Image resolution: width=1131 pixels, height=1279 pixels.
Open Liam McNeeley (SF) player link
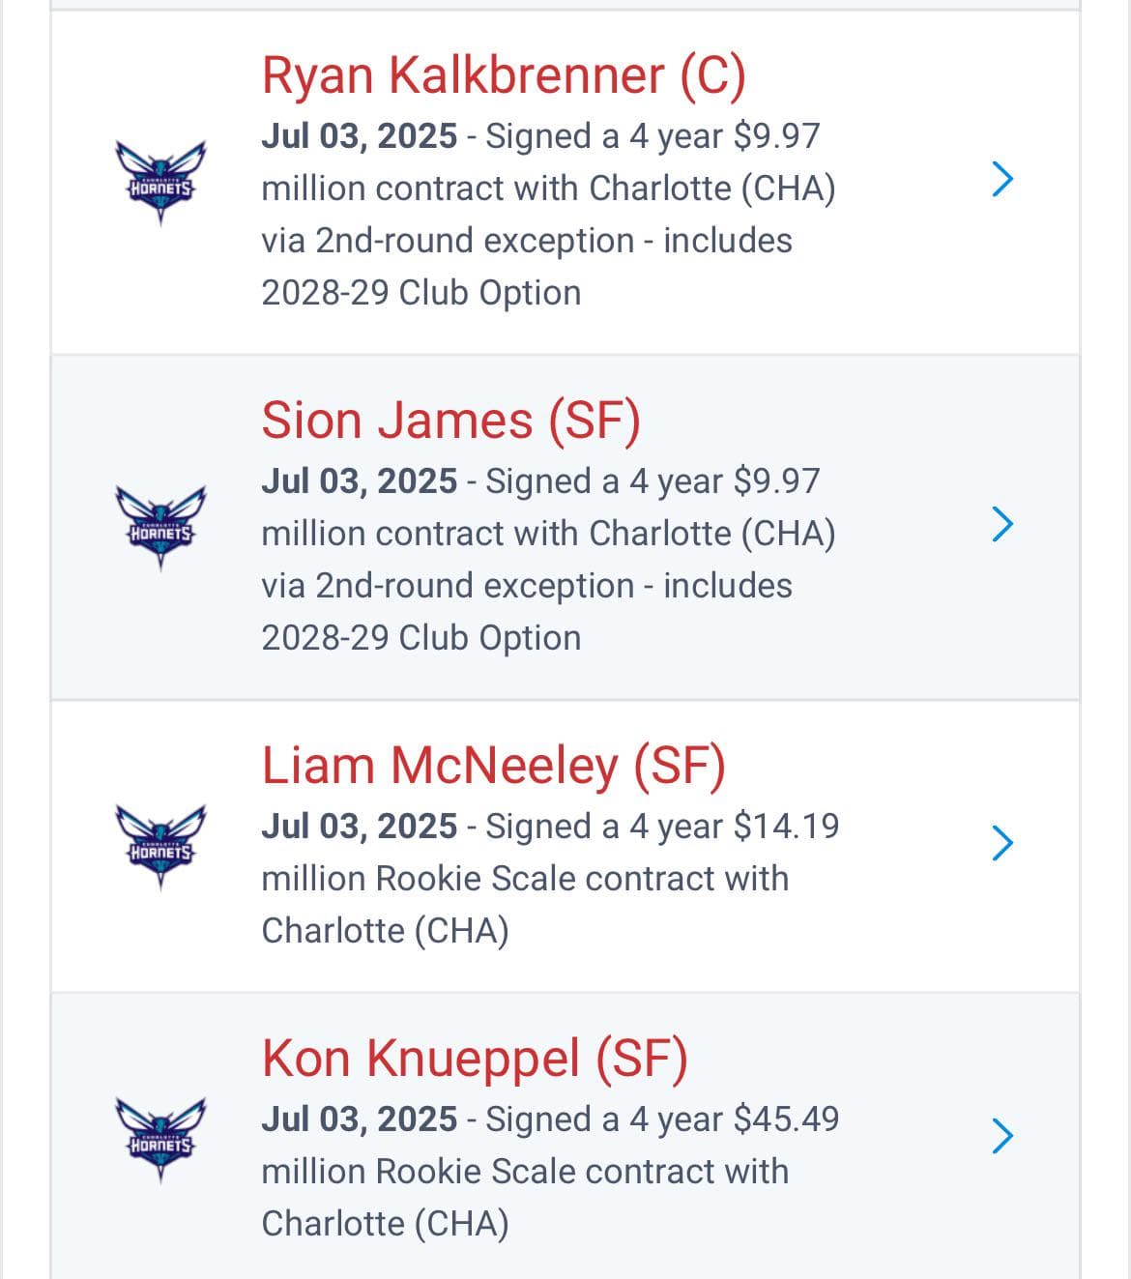(494, 766)
